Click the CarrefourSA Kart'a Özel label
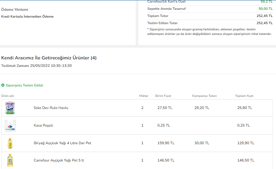The image size is (276, 169). point(166,2)
